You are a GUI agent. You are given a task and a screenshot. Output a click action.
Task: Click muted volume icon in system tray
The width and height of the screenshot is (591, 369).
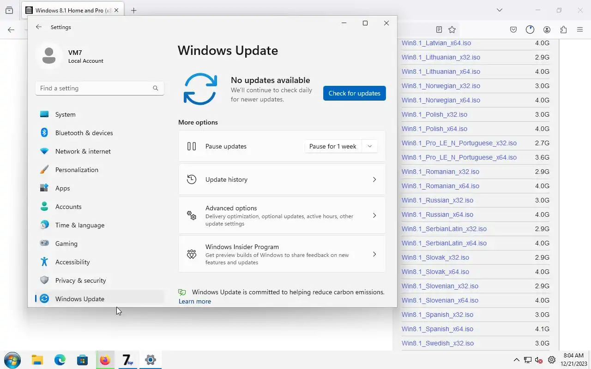coord(539,360)
